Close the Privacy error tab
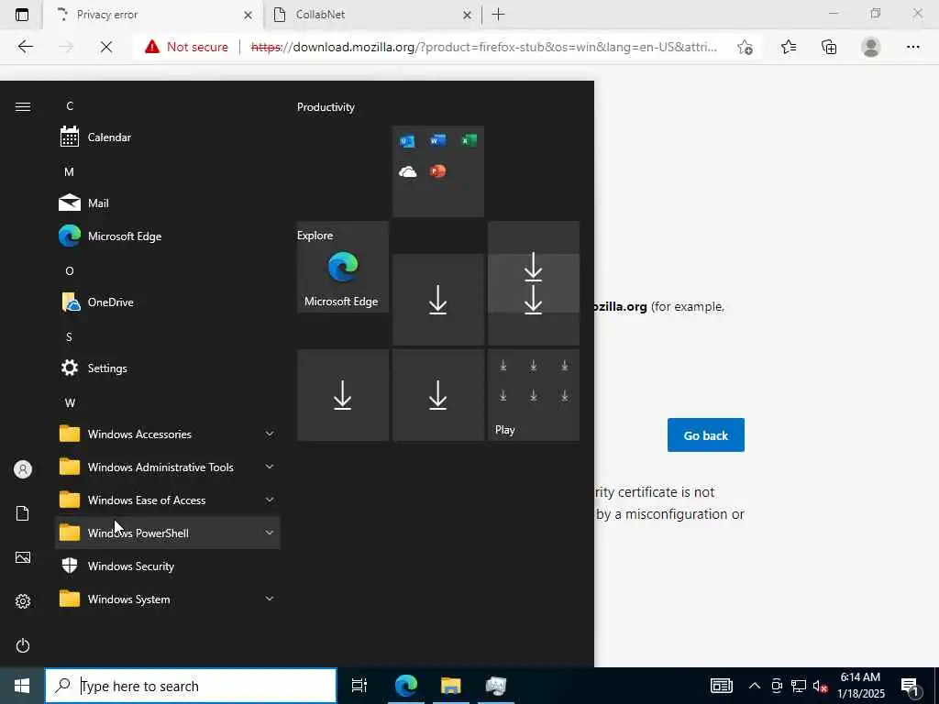This screenshot has height=704, width=939. [x=248, y=15]
